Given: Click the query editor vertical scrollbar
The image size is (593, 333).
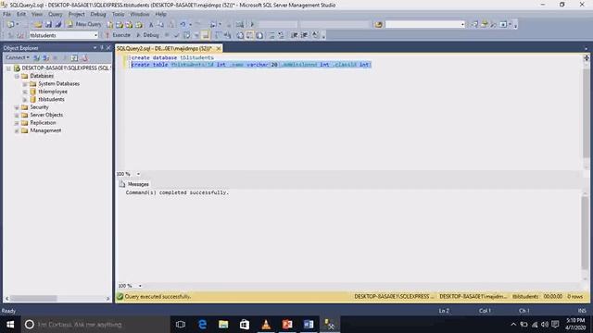Looking at the screenshot, I should pos(587,113).
